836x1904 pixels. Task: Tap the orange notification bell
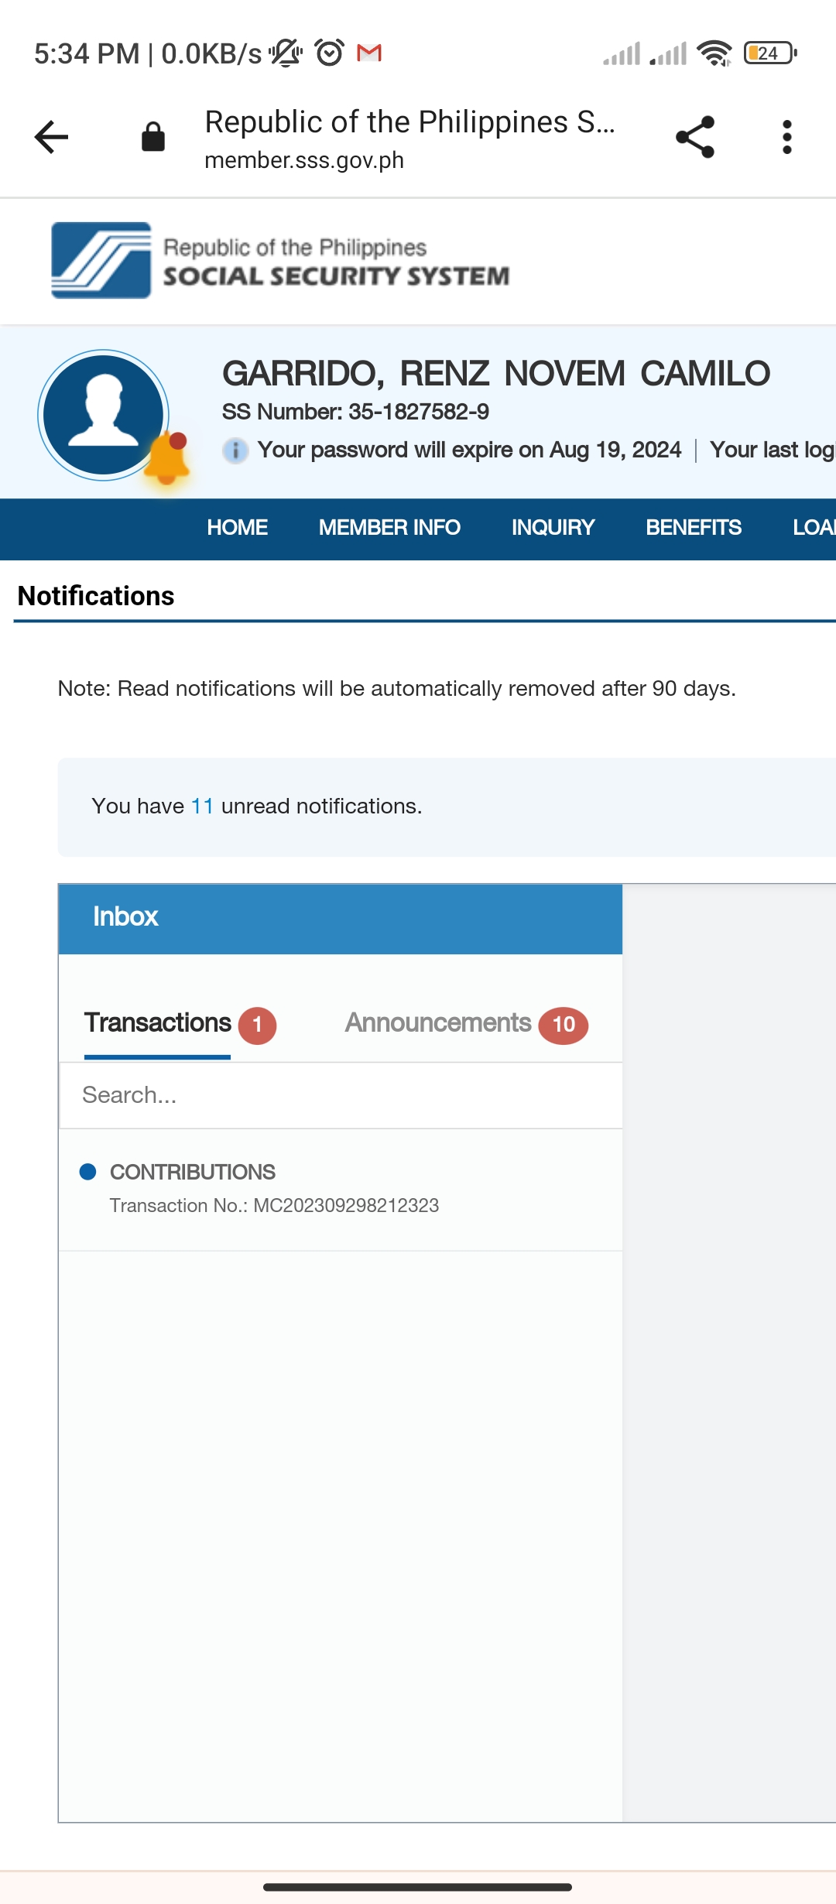coord(167,460)
